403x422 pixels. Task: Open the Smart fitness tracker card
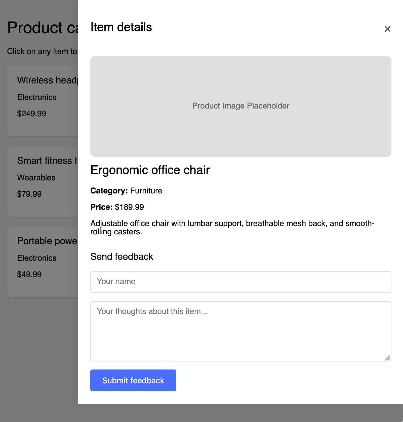[x=43, y=182]
